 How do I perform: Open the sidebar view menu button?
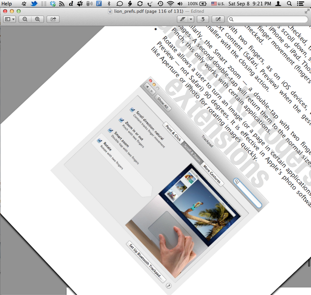click(10, 19)
